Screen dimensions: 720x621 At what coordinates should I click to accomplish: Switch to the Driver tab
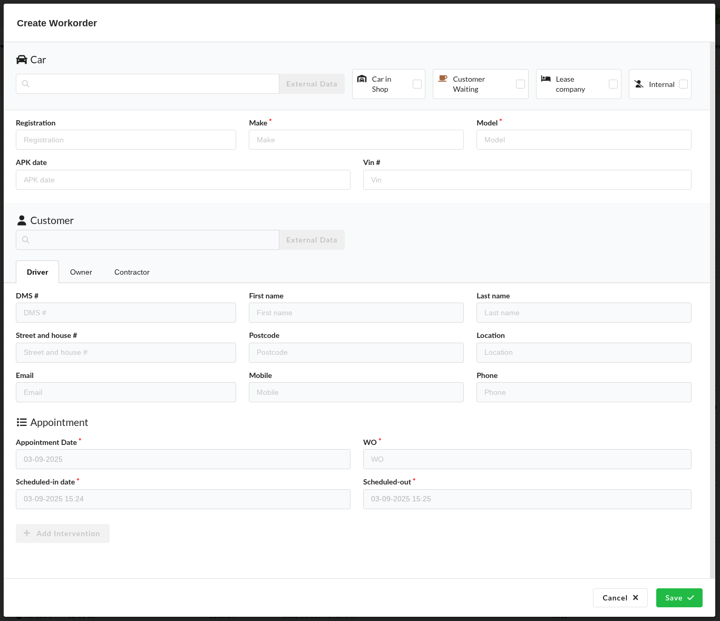(x=37, y=272)
